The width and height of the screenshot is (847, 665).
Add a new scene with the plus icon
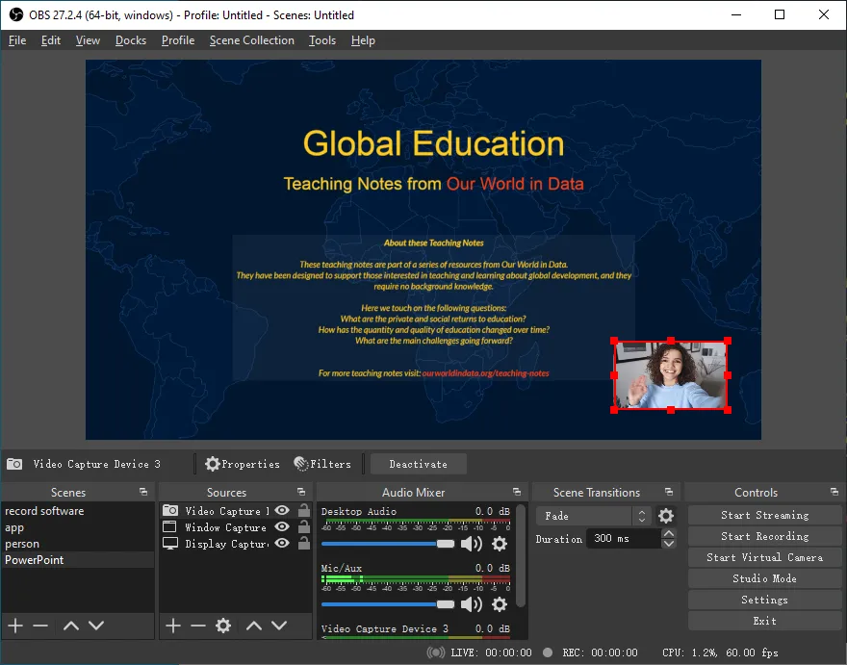(x=15, y=626)
